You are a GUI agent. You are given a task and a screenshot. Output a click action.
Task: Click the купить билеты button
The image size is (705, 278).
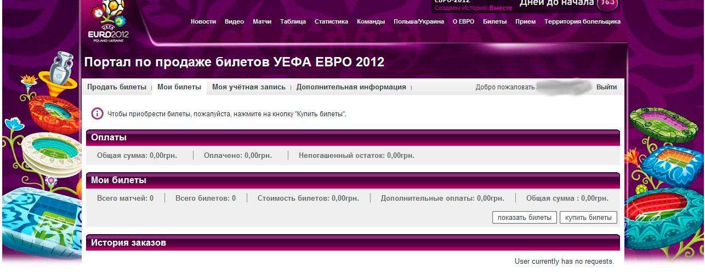point(588,218)
